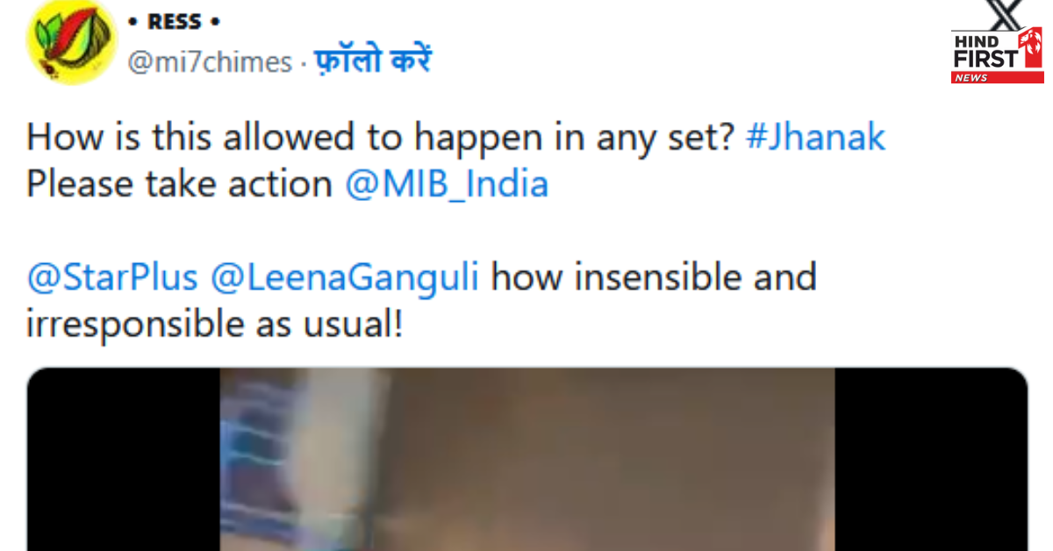The height and width of the screenshot is (551, 1053).
Task: Play the embedded tweet video
Action: 526,460
